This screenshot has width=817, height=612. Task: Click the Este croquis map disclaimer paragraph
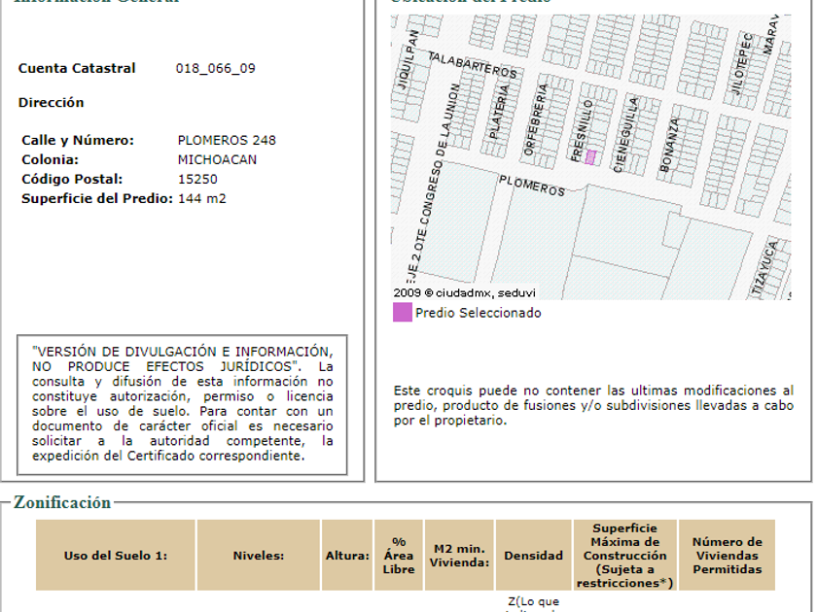click(x=593, y=405)
